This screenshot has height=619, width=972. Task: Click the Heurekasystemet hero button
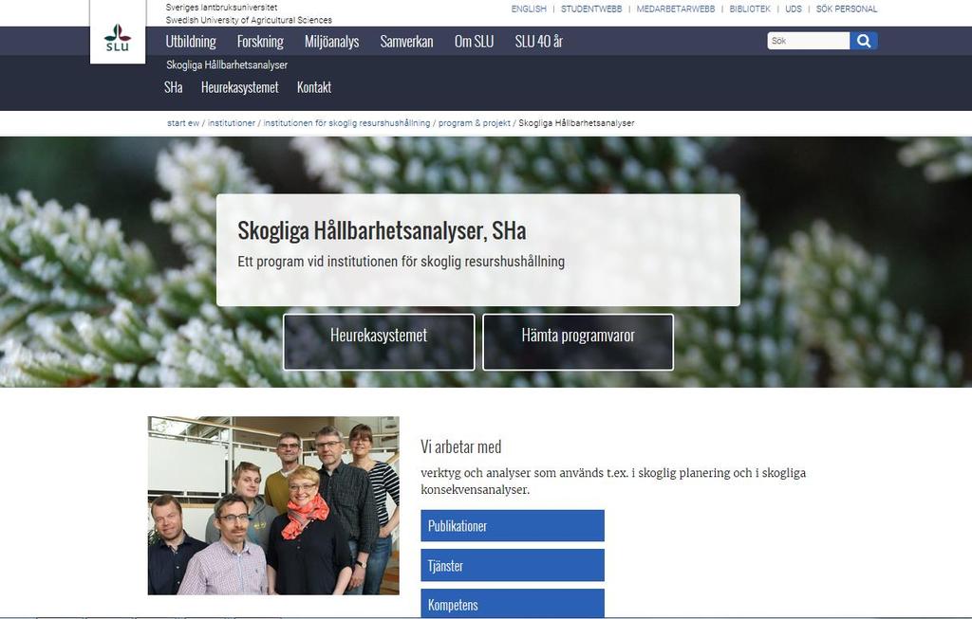(379, 341)
